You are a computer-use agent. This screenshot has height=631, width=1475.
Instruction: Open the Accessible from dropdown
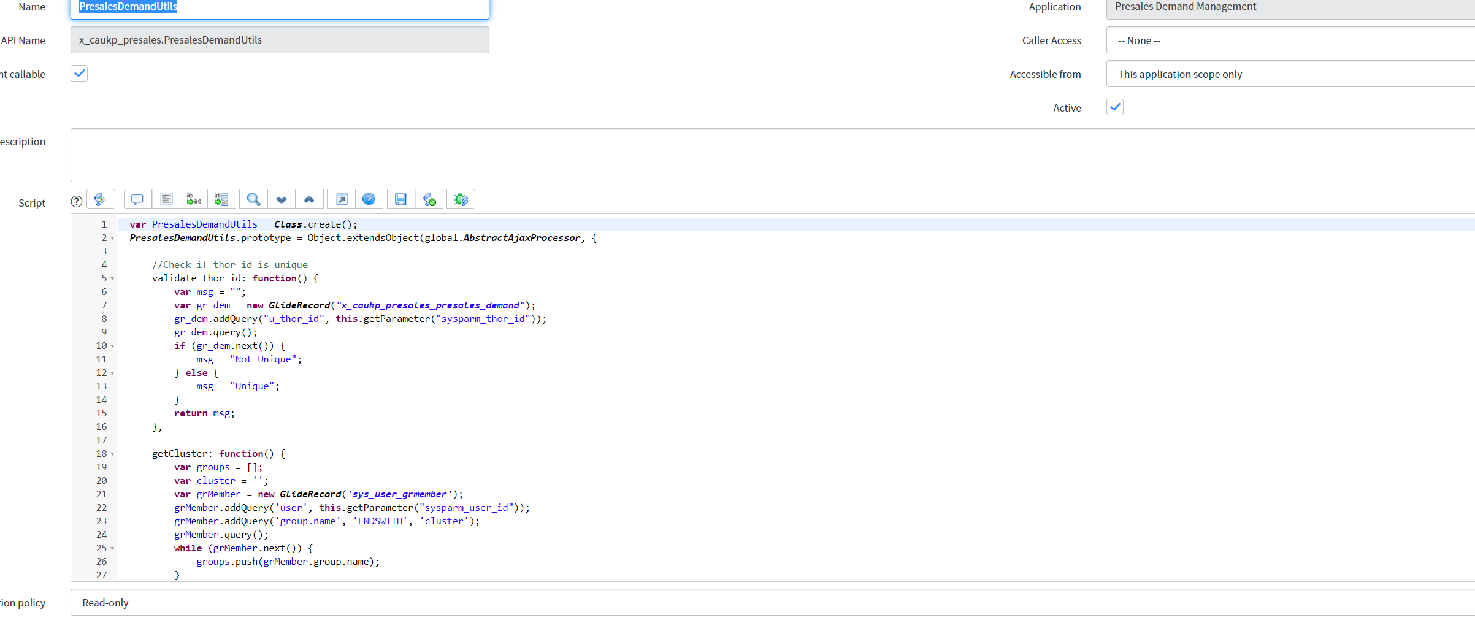[x=1290, y=74]
